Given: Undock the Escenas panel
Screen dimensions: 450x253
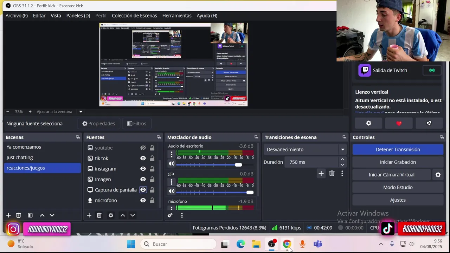Looking at the screenshot, I should (78, 137).
